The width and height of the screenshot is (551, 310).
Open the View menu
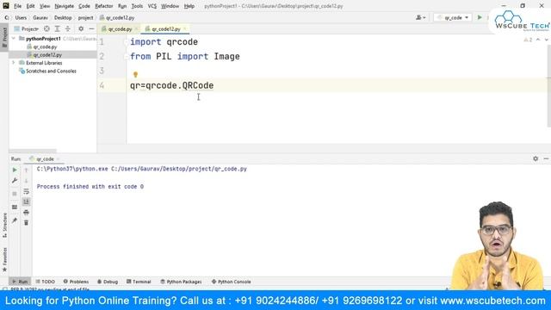coord(45,6)
